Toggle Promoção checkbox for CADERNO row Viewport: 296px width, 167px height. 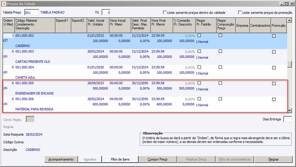click(x=274, y=36)
